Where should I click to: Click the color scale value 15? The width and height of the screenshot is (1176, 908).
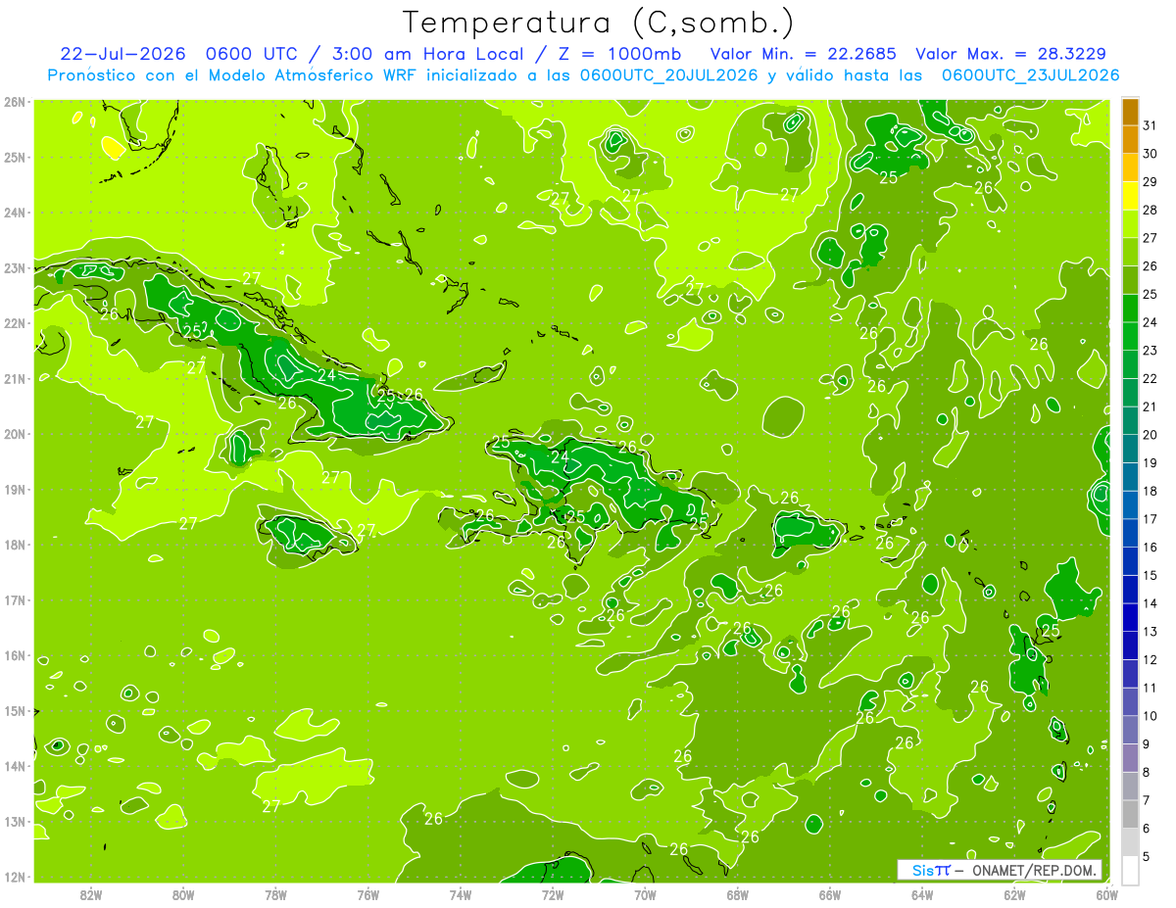(x=1151, y=575)
